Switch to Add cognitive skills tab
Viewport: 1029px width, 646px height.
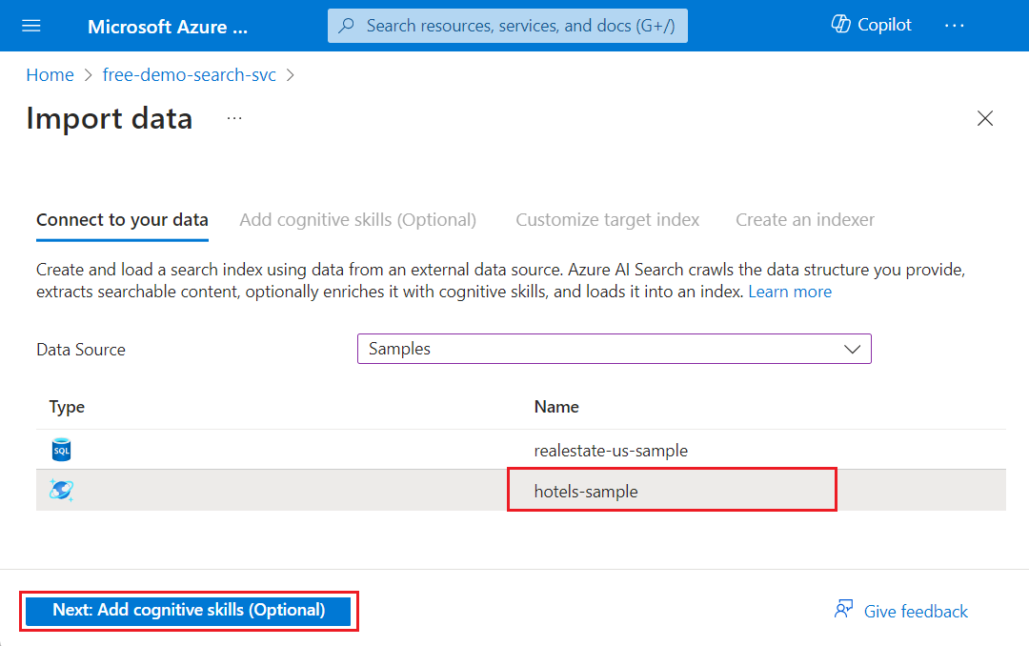[x=357, y=219]
